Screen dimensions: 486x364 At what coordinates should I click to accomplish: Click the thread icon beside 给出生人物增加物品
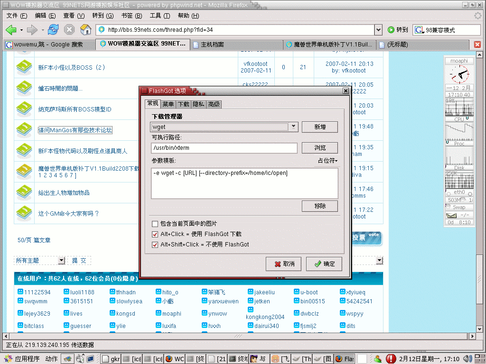24,192
